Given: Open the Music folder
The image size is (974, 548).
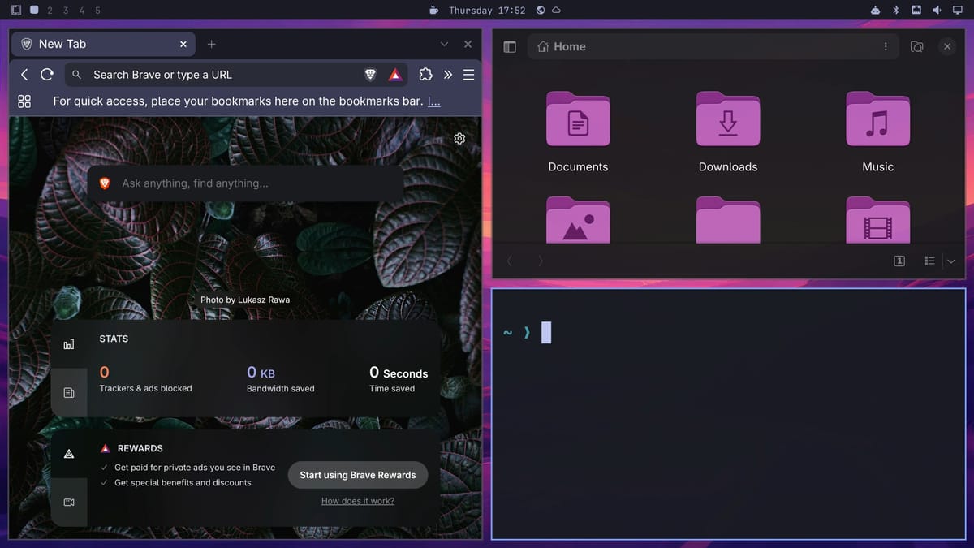Looking at the screenshot, I should (877, 132).
